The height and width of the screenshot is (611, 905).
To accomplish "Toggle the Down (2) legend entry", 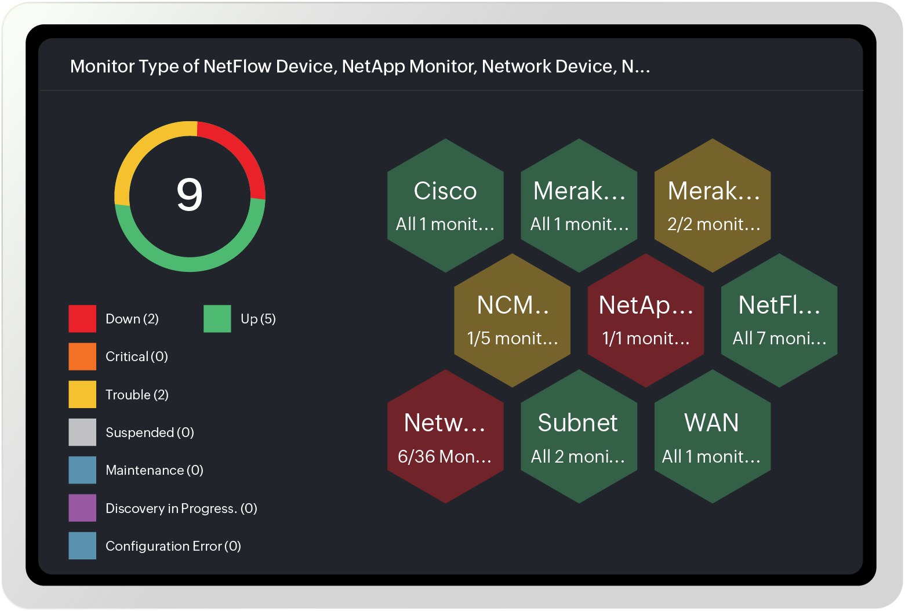I will 131,319.
